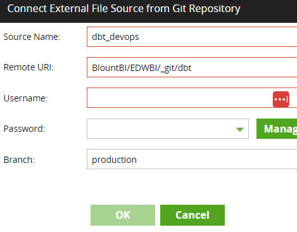Click the green Manage button
297x232 pixels.
click(x=277, y=129)
